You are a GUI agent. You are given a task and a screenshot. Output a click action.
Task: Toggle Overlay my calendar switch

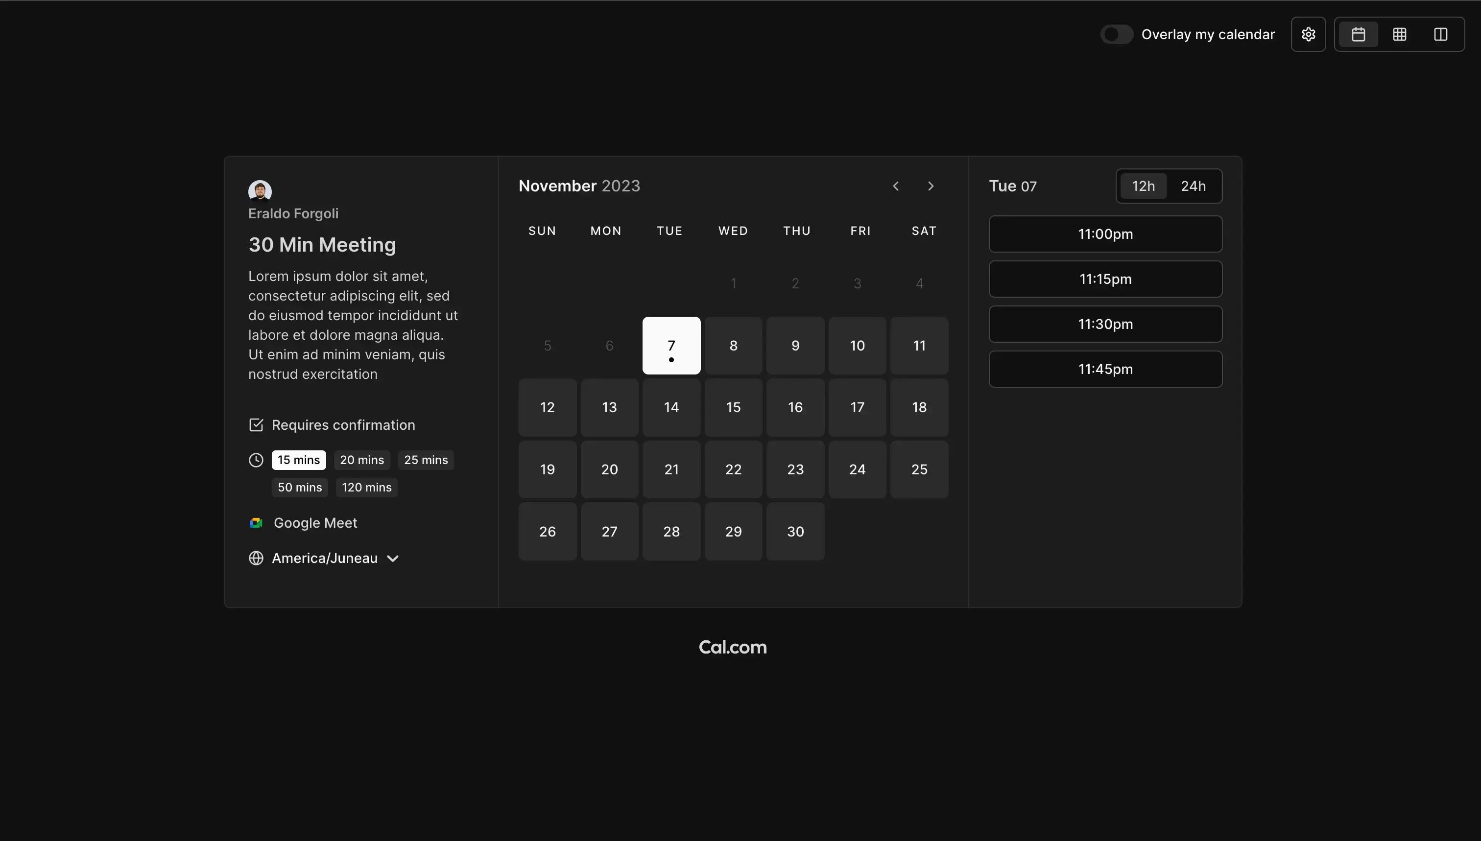pos(1117,35)
